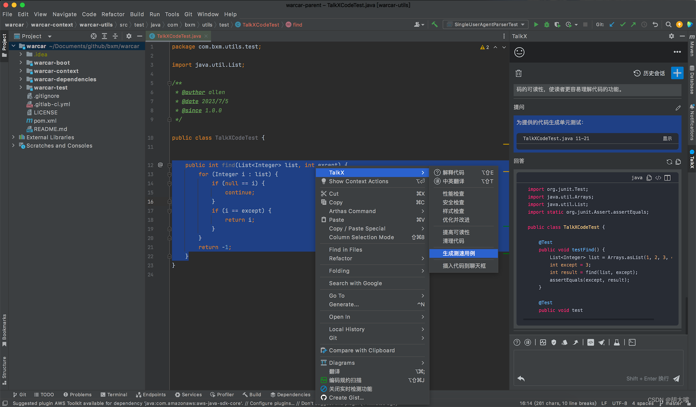
Task: Expand the warcar-boot folder
Action: [21, 63]
